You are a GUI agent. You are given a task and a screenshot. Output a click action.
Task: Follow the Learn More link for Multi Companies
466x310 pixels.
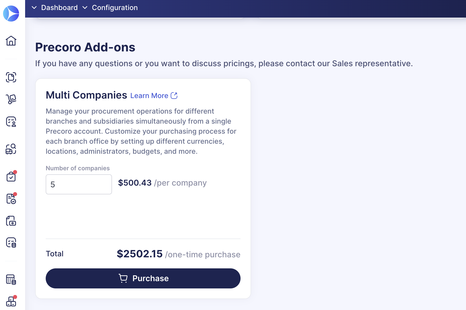pos(149,96)
